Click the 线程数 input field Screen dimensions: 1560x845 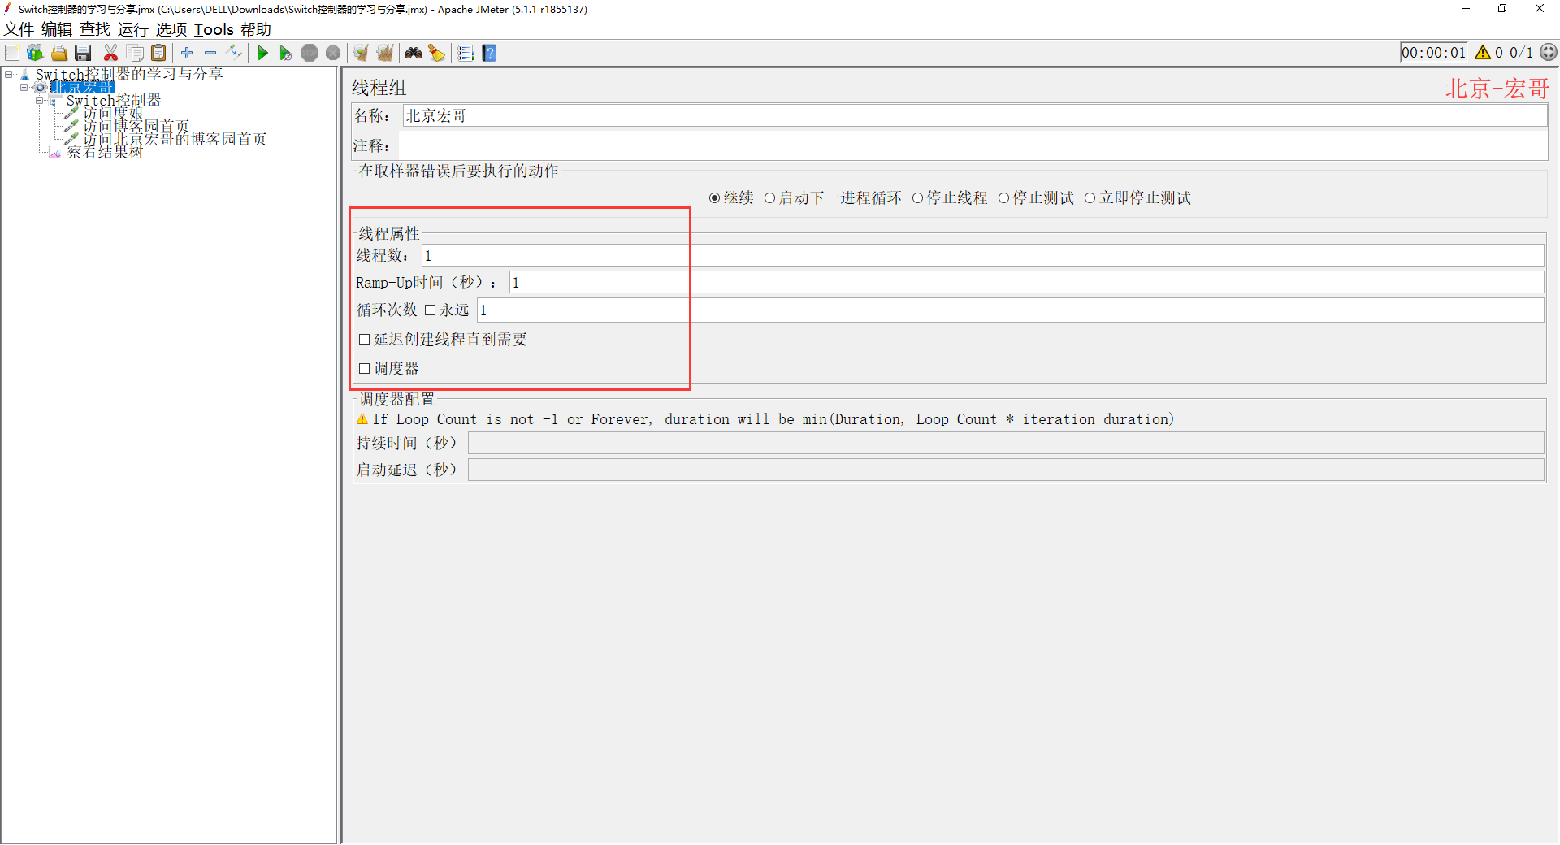pos(983,256)
